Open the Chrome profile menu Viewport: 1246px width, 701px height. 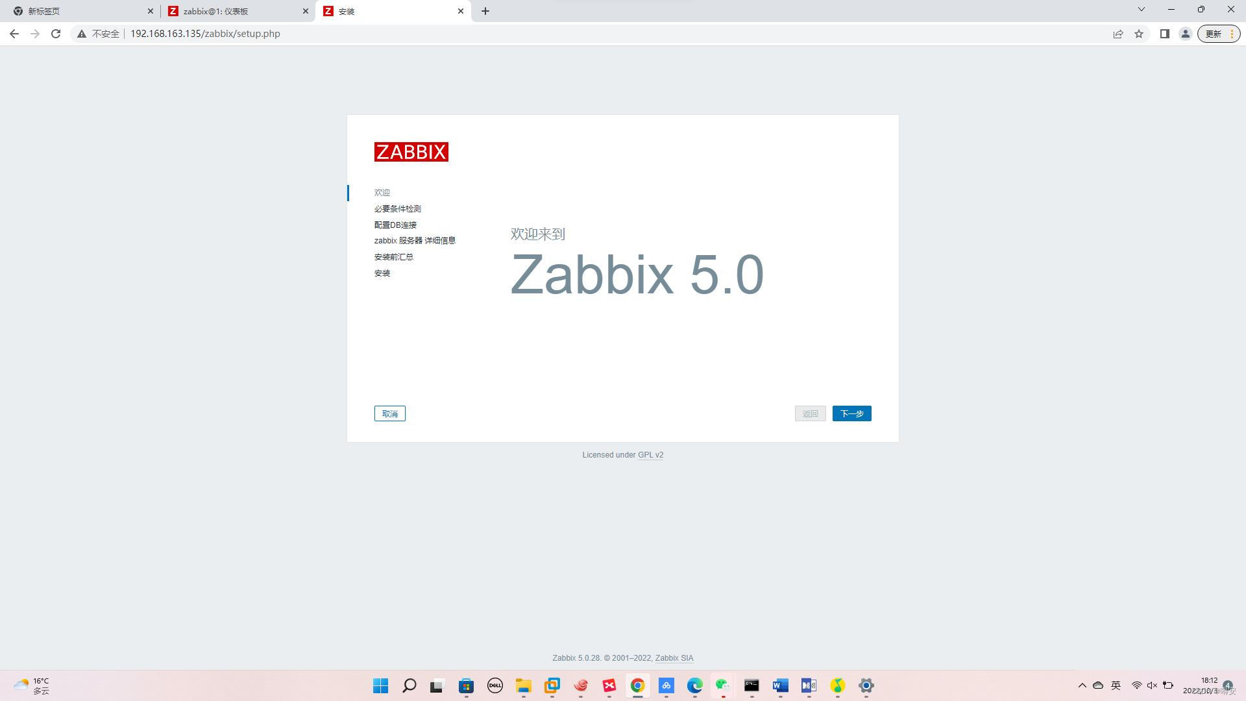(1186, 34)
